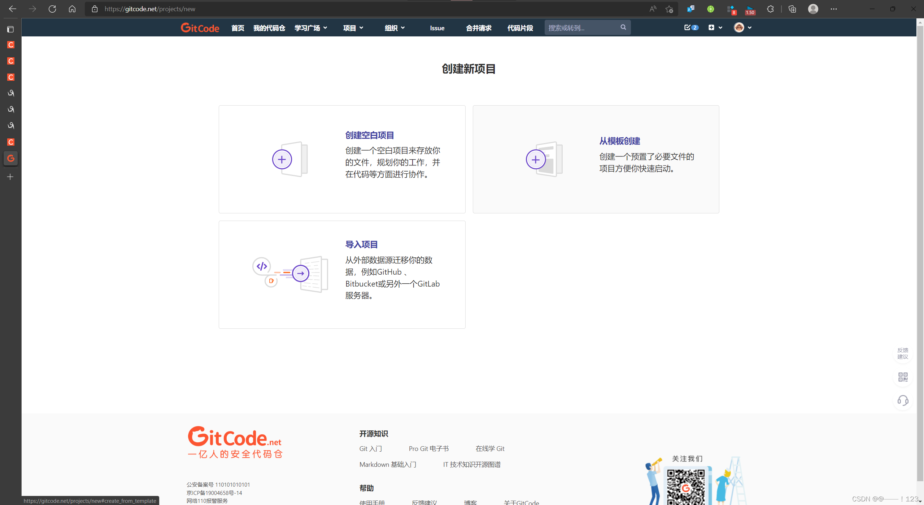
Task: Open the QR code panel on the right edge
Action: [x=903, y=377]
